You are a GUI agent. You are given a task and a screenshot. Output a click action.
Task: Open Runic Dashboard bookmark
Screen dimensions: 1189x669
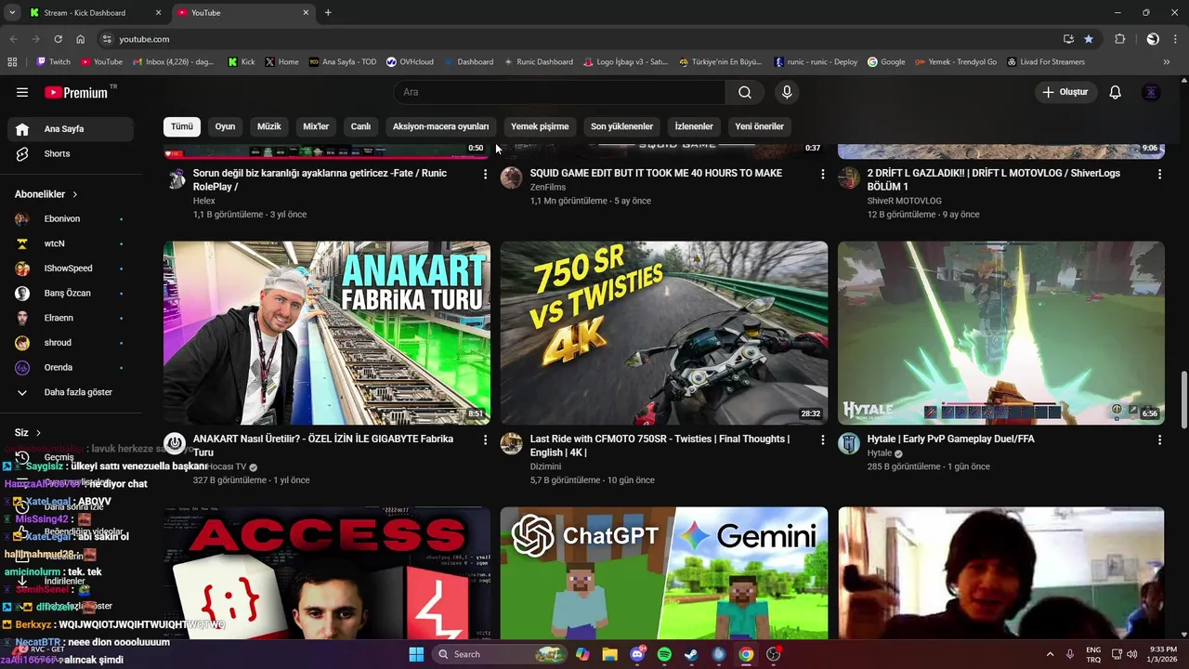click(x=539, y=62)
